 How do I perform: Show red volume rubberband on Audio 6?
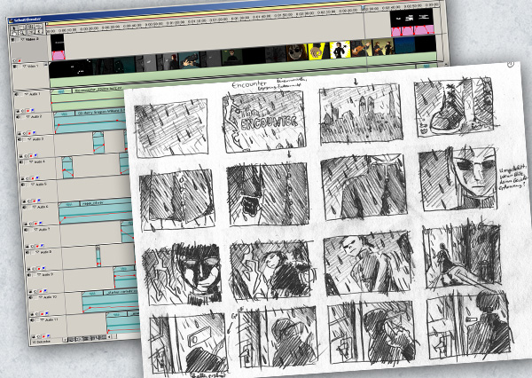click(36, 224)
